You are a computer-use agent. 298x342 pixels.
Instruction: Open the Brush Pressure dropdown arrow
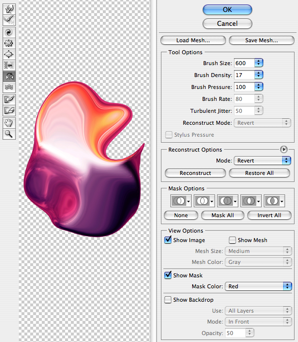tap(259, 87)
